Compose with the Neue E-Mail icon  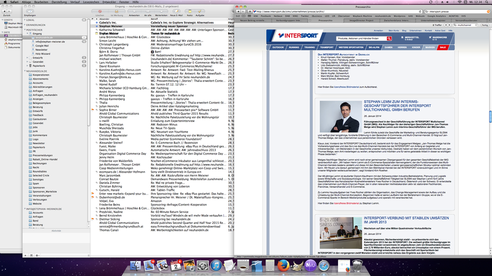(x=176, y=11)
